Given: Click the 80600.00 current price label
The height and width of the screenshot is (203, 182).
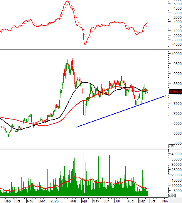Looking at the screenshot, I should [x=176, y=92].
